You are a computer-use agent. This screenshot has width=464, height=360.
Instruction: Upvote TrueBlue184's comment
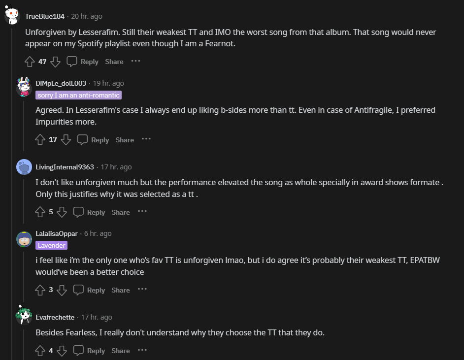(x=30, y=62)
